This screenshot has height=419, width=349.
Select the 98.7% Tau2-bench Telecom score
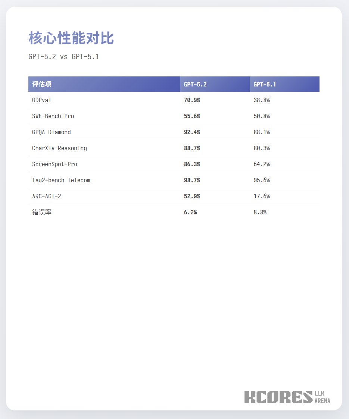(x=191, y=180)
